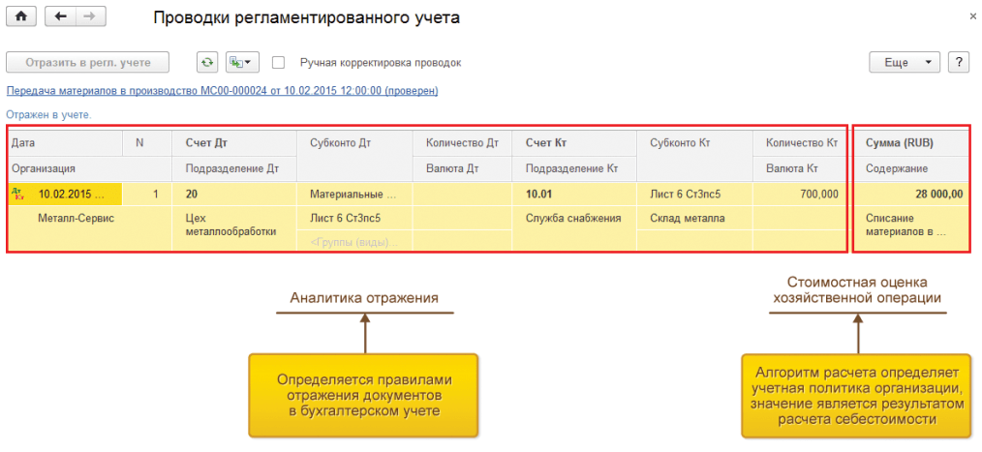Sort by the Счет Дт column header
982x452 pixels.
tap(205, 143)
